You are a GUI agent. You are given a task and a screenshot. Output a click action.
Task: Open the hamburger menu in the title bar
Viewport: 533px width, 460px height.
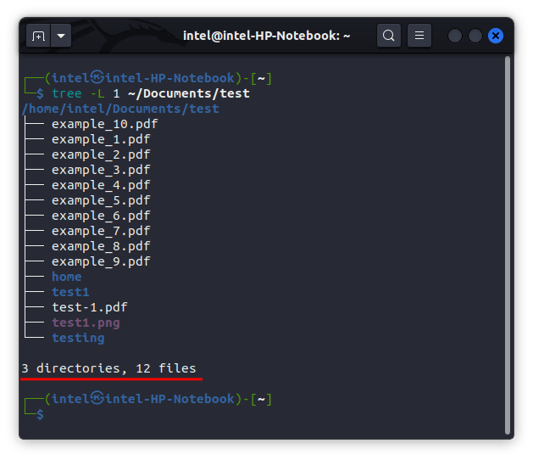point(419,36)
